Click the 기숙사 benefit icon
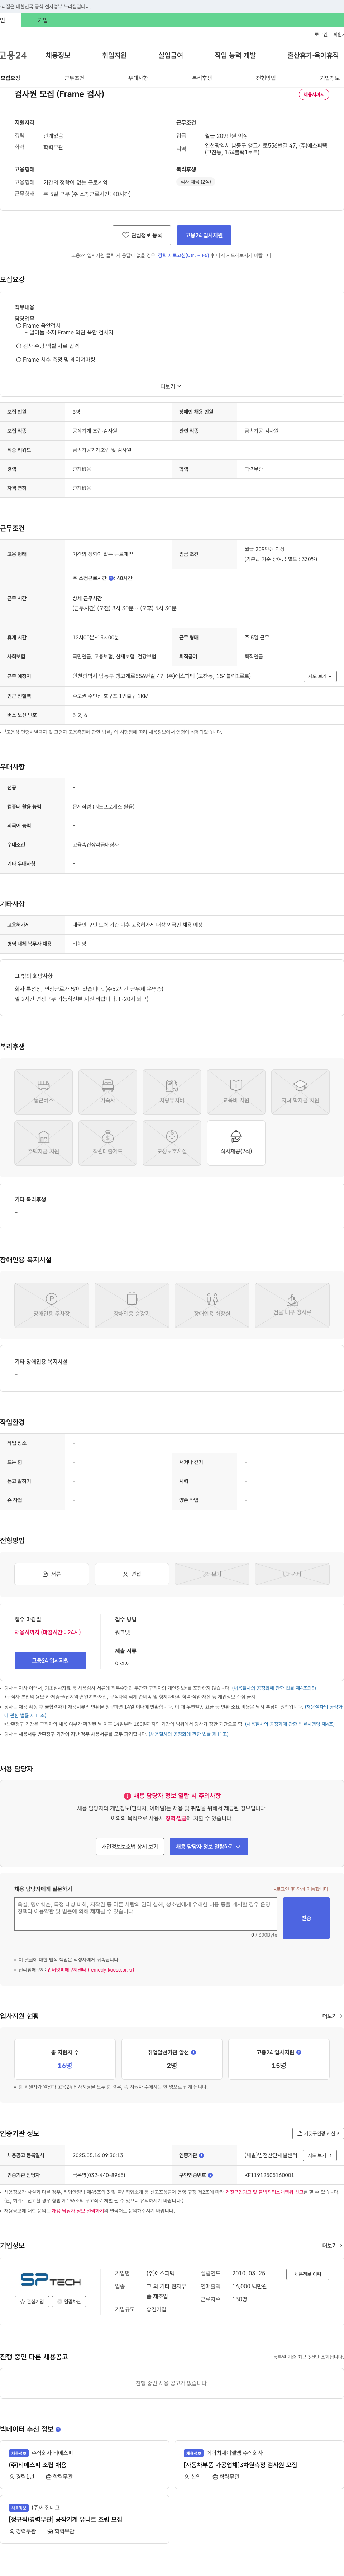Image resolution: width=344 pixels, height=2576 pixels. 108,1092
